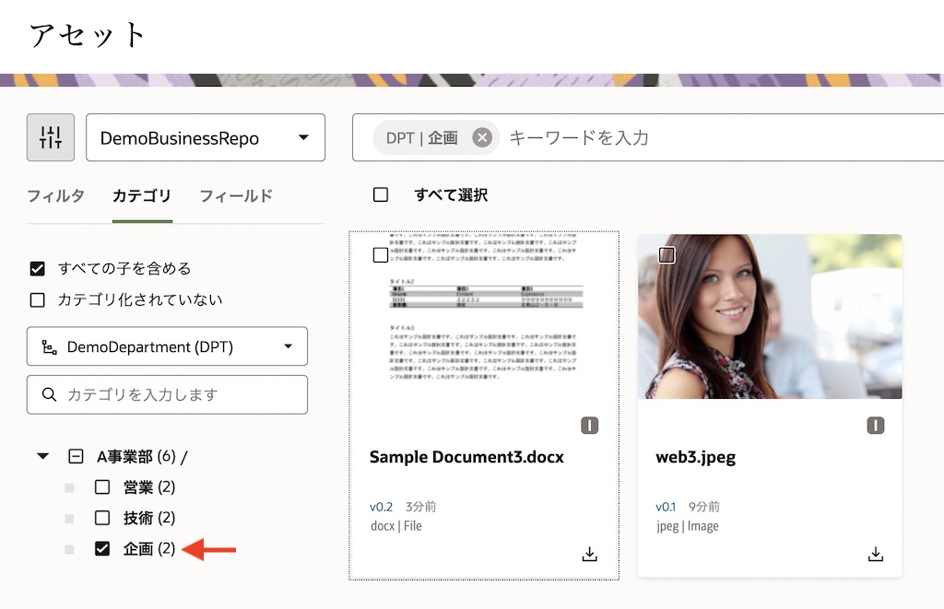Uncheck すべての子を含める checkbox
Viewport: 944px width, 609px height.
point(38,269)
